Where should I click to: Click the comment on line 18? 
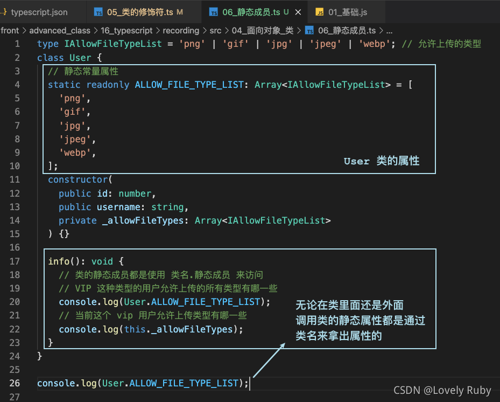pos(161,275)
